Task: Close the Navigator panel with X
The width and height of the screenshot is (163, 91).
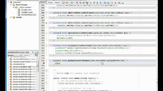Action: coord(33,52)
